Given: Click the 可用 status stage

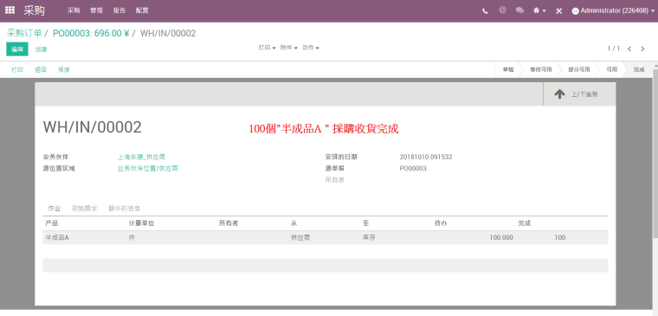Looking at the screenshot, I should [x=611, y=69].
